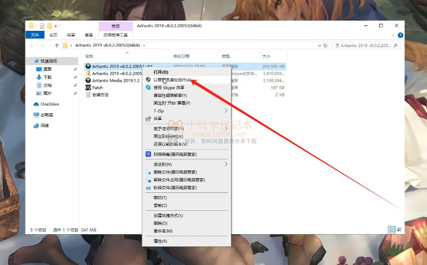Click the search box for Artlantis folder
427x265 pixels.
(369, 45)
